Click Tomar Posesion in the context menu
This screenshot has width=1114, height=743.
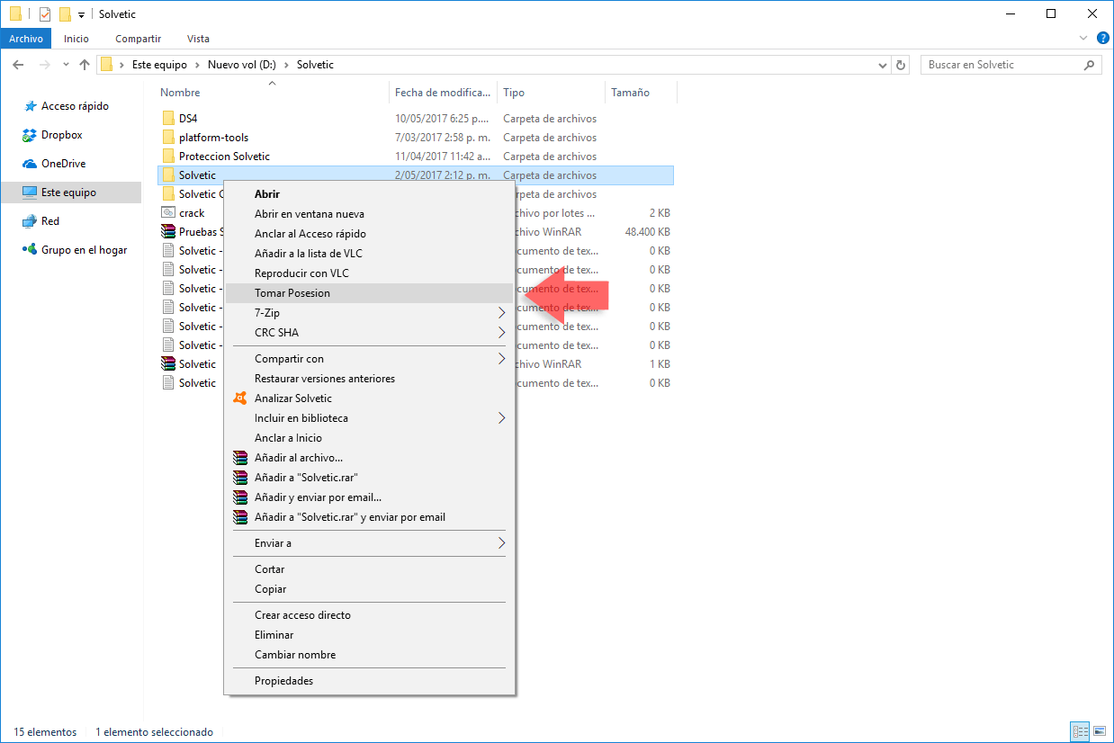(369, 293)
